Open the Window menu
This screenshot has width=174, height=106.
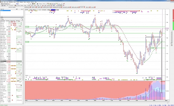[32, 2]
